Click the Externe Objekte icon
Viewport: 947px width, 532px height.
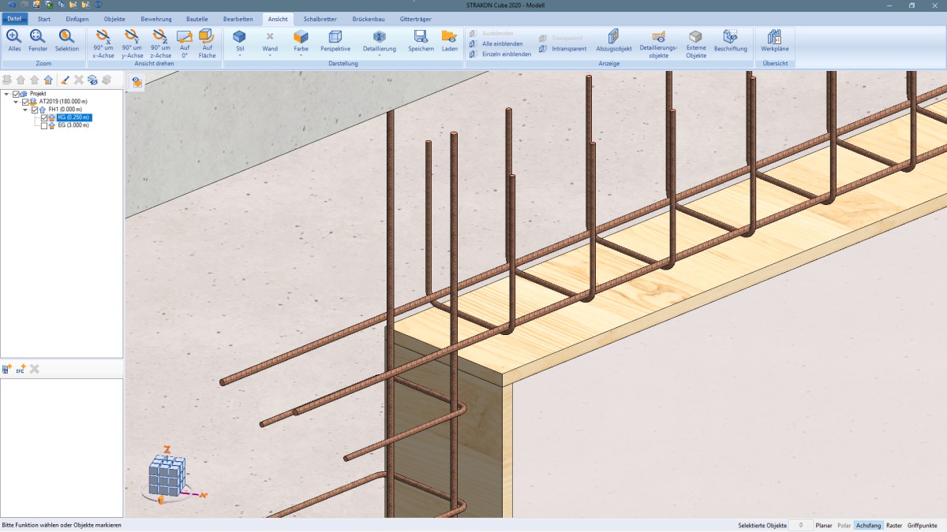(695, 36)
